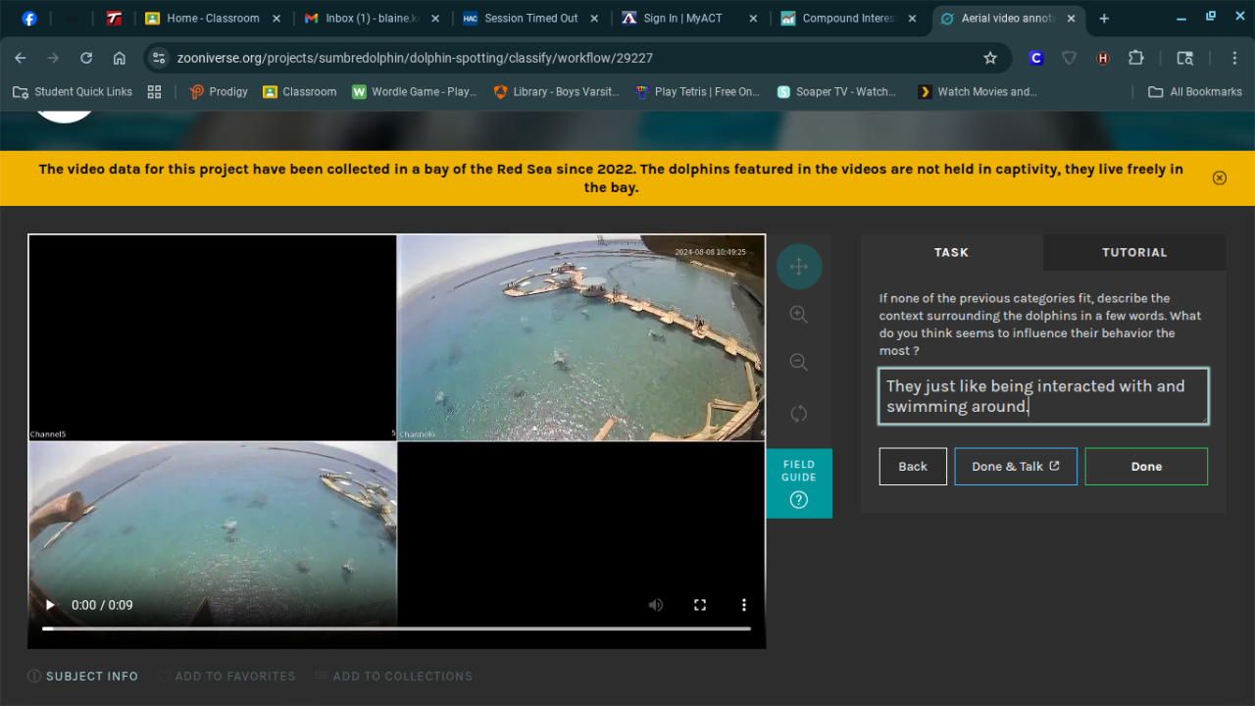Image resolution: width=1255 pixels, height=706 pixels.
Task: Click the video progress bar
Action: pyautogui.click(x=396, y=629)
